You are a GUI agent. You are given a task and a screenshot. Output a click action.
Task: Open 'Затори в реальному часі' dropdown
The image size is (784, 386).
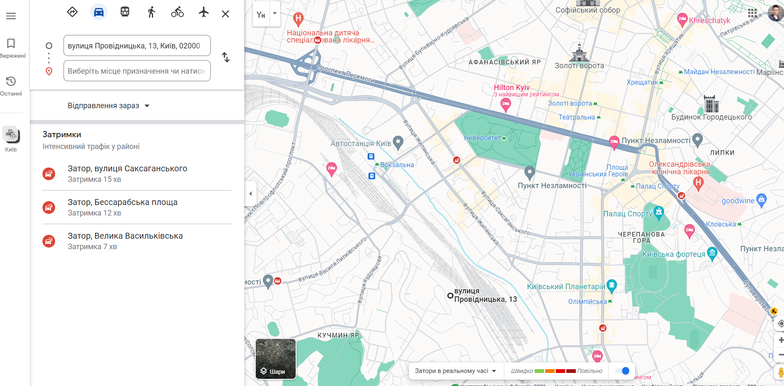[x=456, y=371]
